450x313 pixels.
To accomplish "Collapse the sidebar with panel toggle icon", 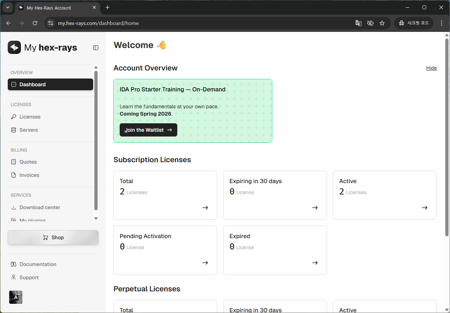I will point(96,48).
